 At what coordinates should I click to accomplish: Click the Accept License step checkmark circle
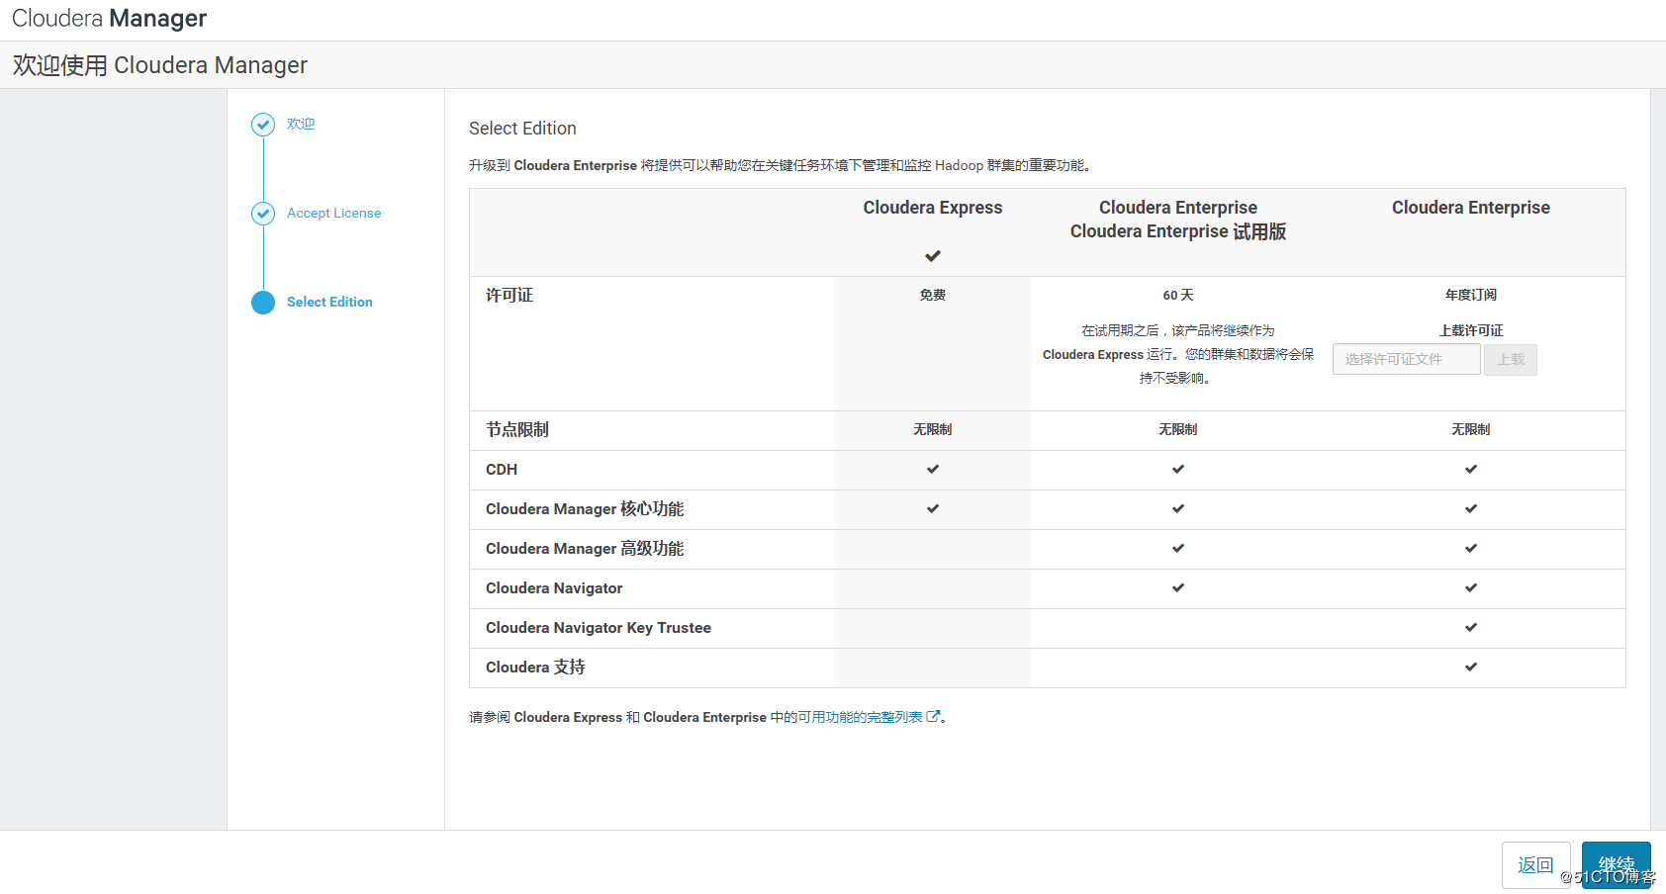pyautogui.click(x=263, y=213)
